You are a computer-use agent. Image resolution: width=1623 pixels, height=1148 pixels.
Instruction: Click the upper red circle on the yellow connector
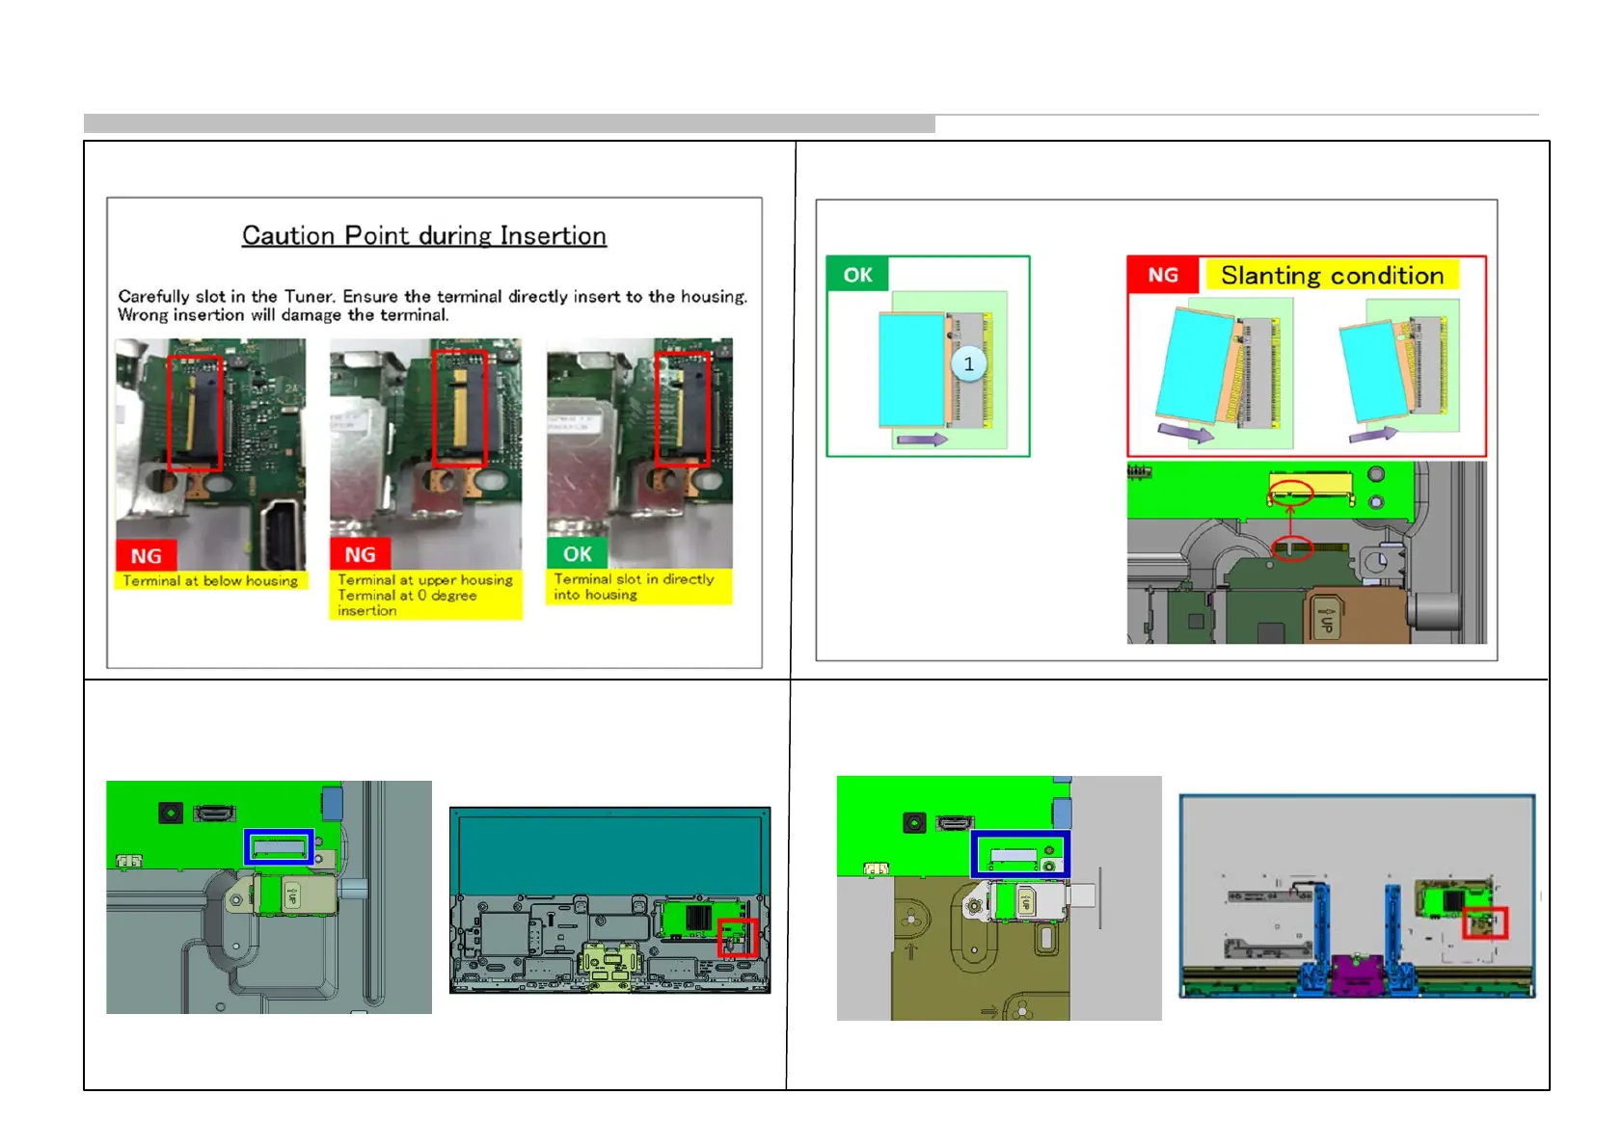[x=1290, y=494]
